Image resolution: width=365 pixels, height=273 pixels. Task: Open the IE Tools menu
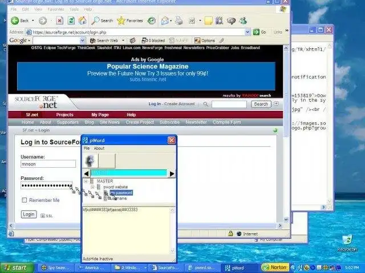pos(74,9)
